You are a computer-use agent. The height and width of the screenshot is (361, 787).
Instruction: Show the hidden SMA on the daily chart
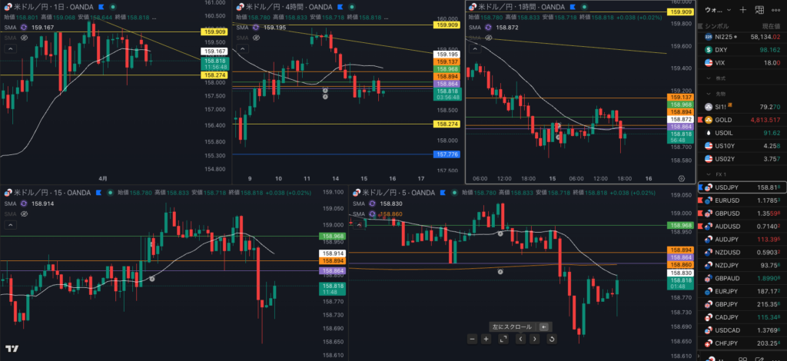[23, 37]
